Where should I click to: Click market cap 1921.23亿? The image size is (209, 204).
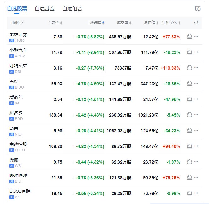tap(148, 115)
